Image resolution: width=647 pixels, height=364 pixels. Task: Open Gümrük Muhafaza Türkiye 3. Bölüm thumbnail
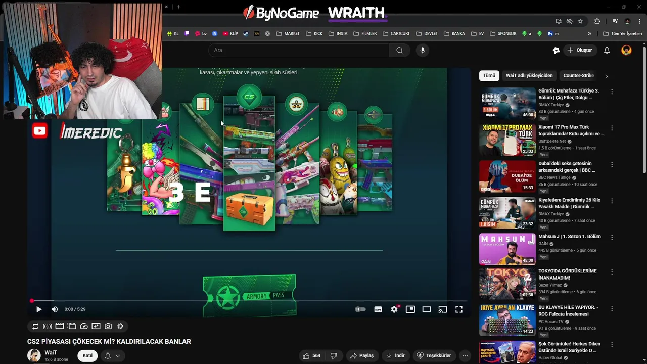tap(507, 104)
